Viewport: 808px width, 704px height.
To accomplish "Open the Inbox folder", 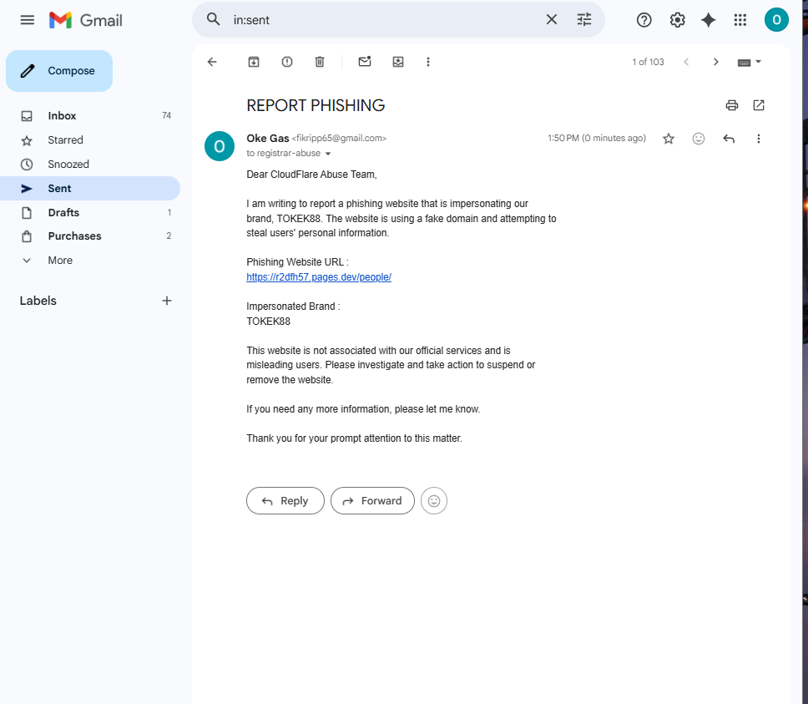I will coord(90,115).
